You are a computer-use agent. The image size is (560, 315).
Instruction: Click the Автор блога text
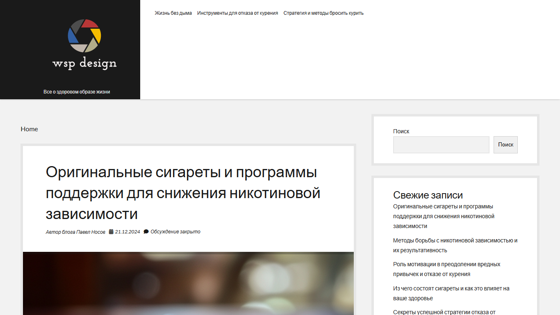coord(60,232)
